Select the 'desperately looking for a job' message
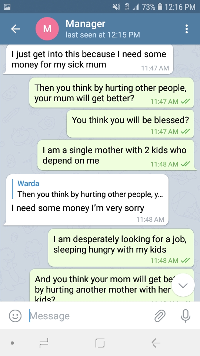 [x=121, y=248]
